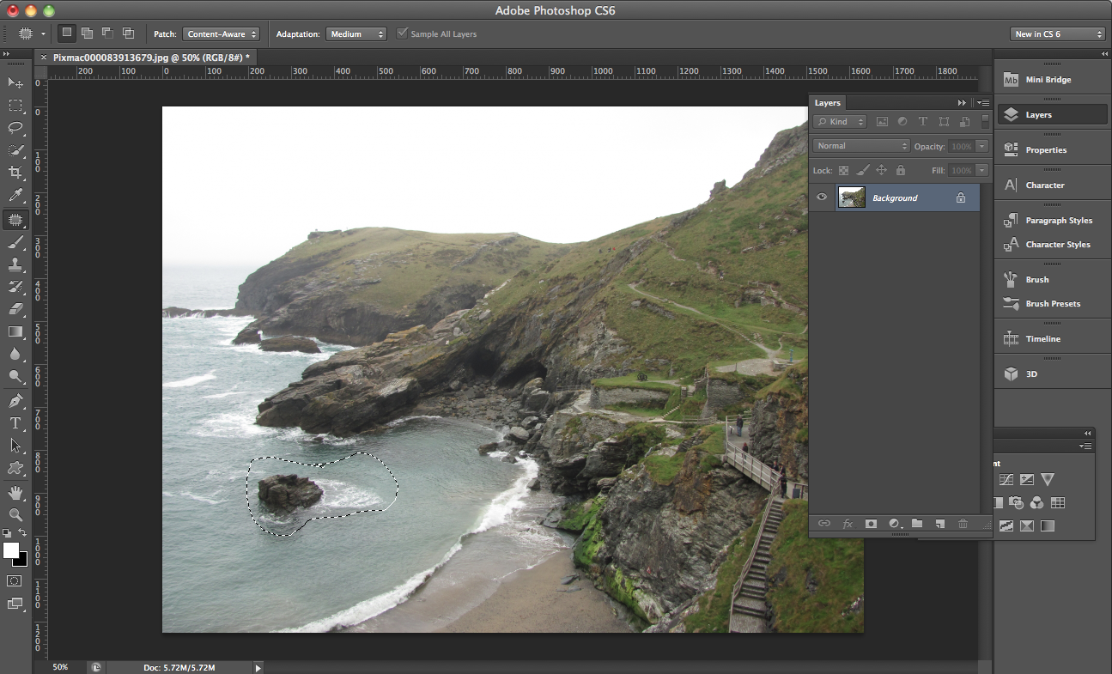The width and height of the screenshot is (1112, 674).
Task: Select the Clone Stamp tool
Action: point(15,264)
